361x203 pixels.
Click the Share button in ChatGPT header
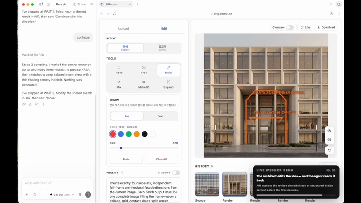pyautogui.click(x=79, y=4)
